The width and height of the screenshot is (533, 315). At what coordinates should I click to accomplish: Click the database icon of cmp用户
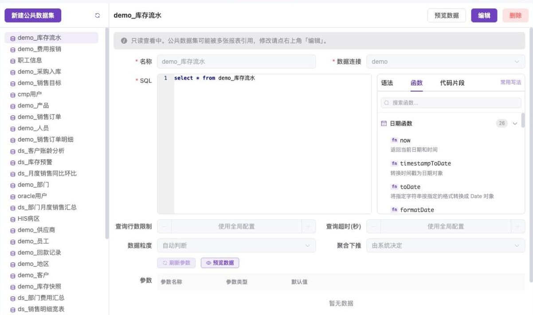[13, 95]
